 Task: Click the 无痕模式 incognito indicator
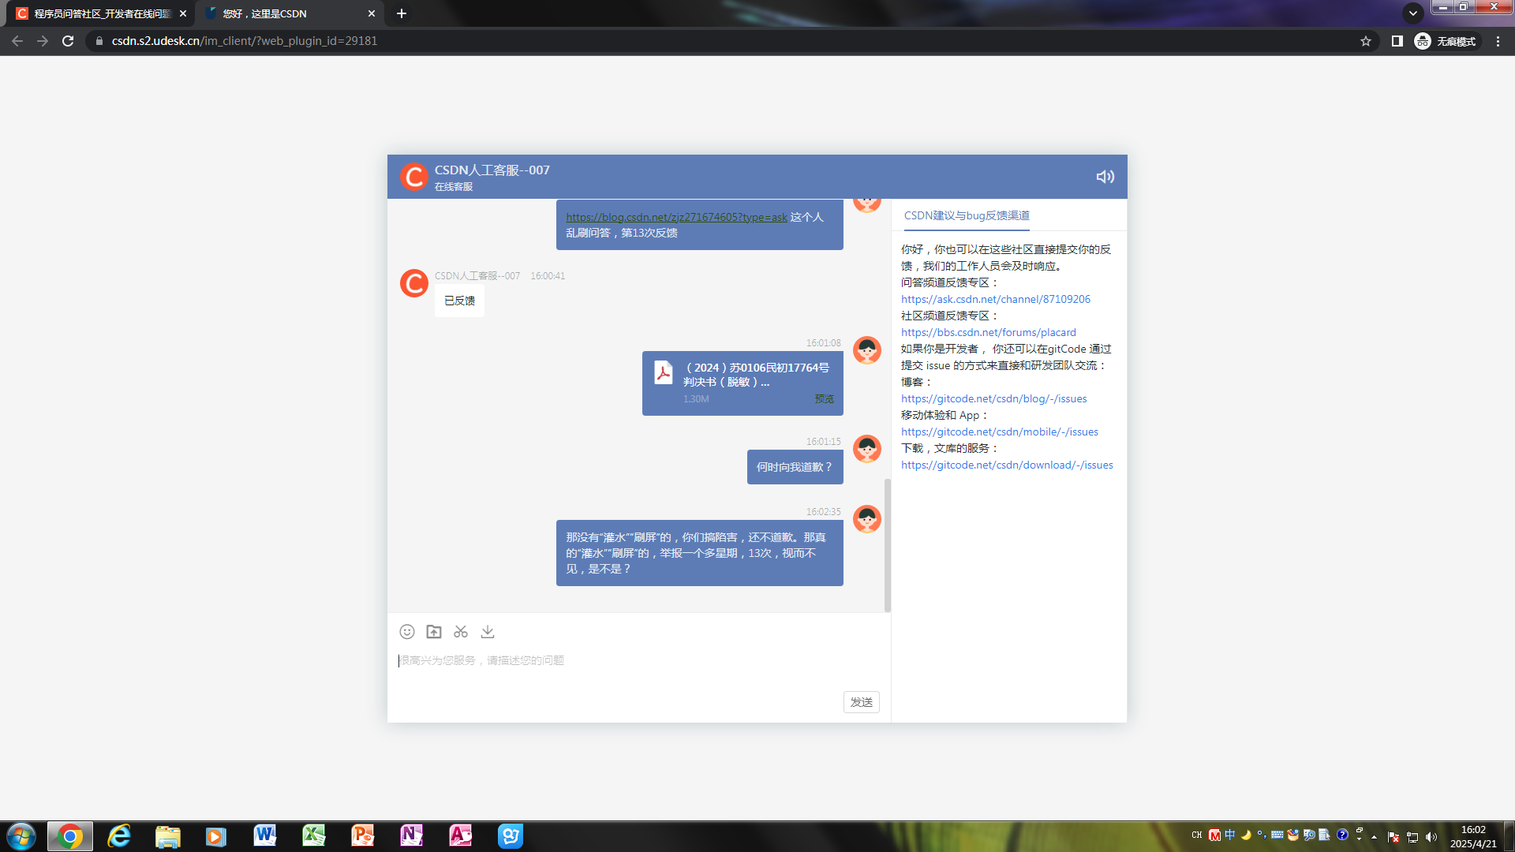(1446, 41)
